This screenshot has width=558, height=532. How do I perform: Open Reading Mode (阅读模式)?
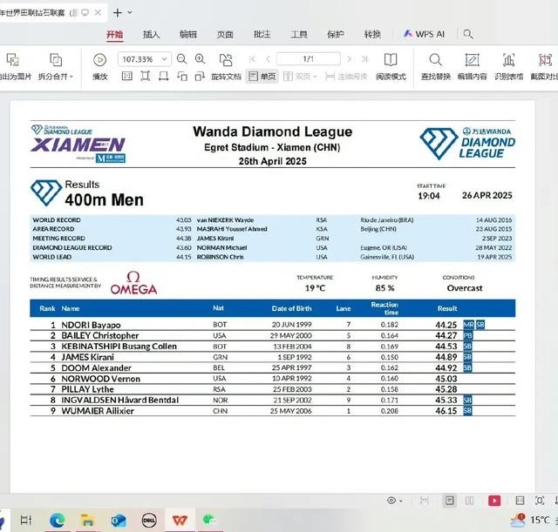click(391, 67)
